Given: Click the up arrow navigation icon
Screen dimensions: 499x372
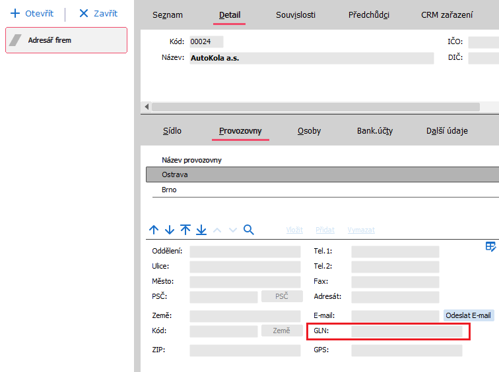Looking at the screenshot, I should pyautogui.click(x=154, y=230).
